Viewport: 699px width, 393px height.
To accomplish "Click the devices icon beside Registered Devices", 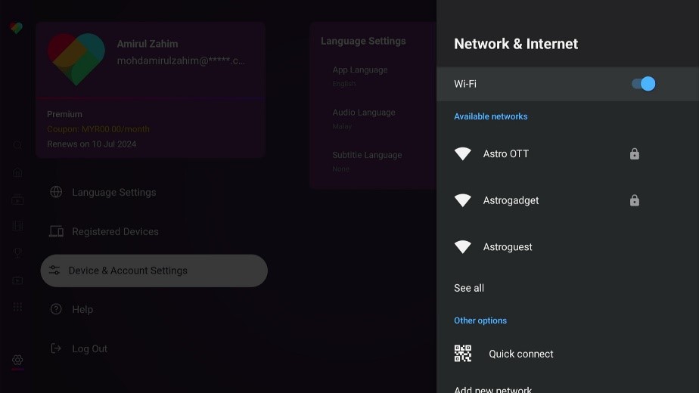I will click(56, 231).
